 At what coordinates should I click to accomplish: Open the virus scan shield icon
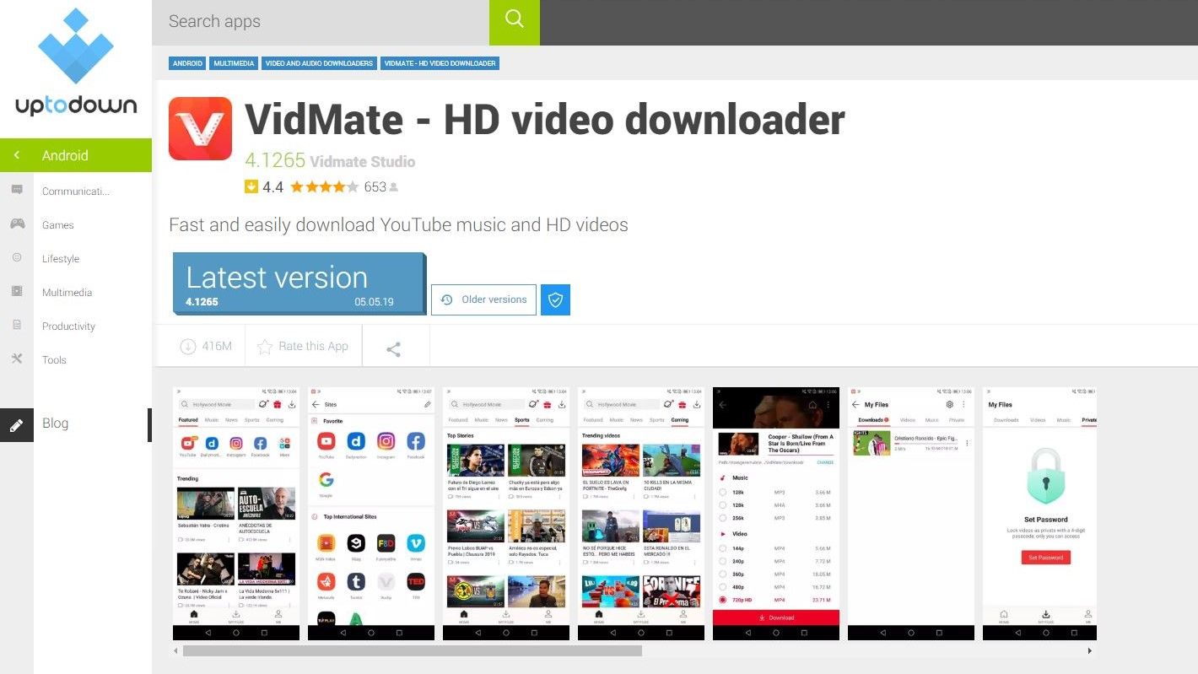click(555, 299)
